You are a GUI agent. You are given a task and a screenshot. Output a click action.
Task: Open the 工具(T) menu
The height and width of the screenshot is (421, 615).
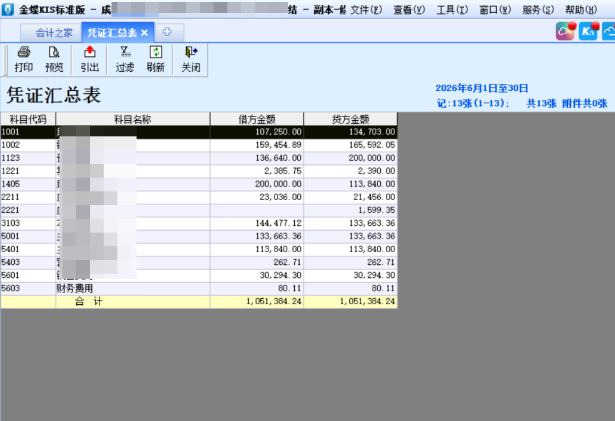point(452,10)
